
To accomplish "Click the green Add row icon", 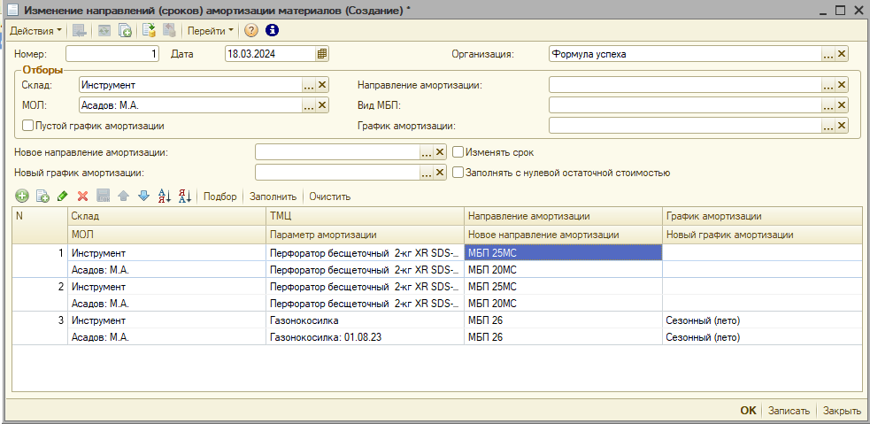I will coord(22,196).
